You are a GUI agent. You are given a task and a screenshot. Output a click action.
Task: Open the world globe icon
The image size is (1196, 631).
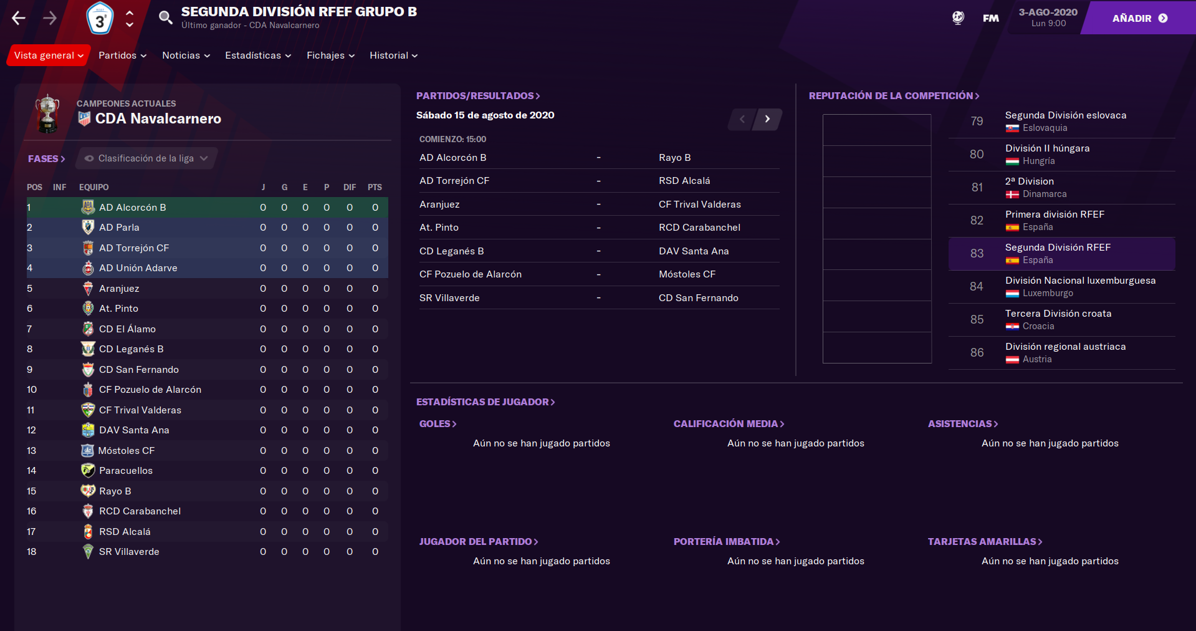(x=958, y=18)
